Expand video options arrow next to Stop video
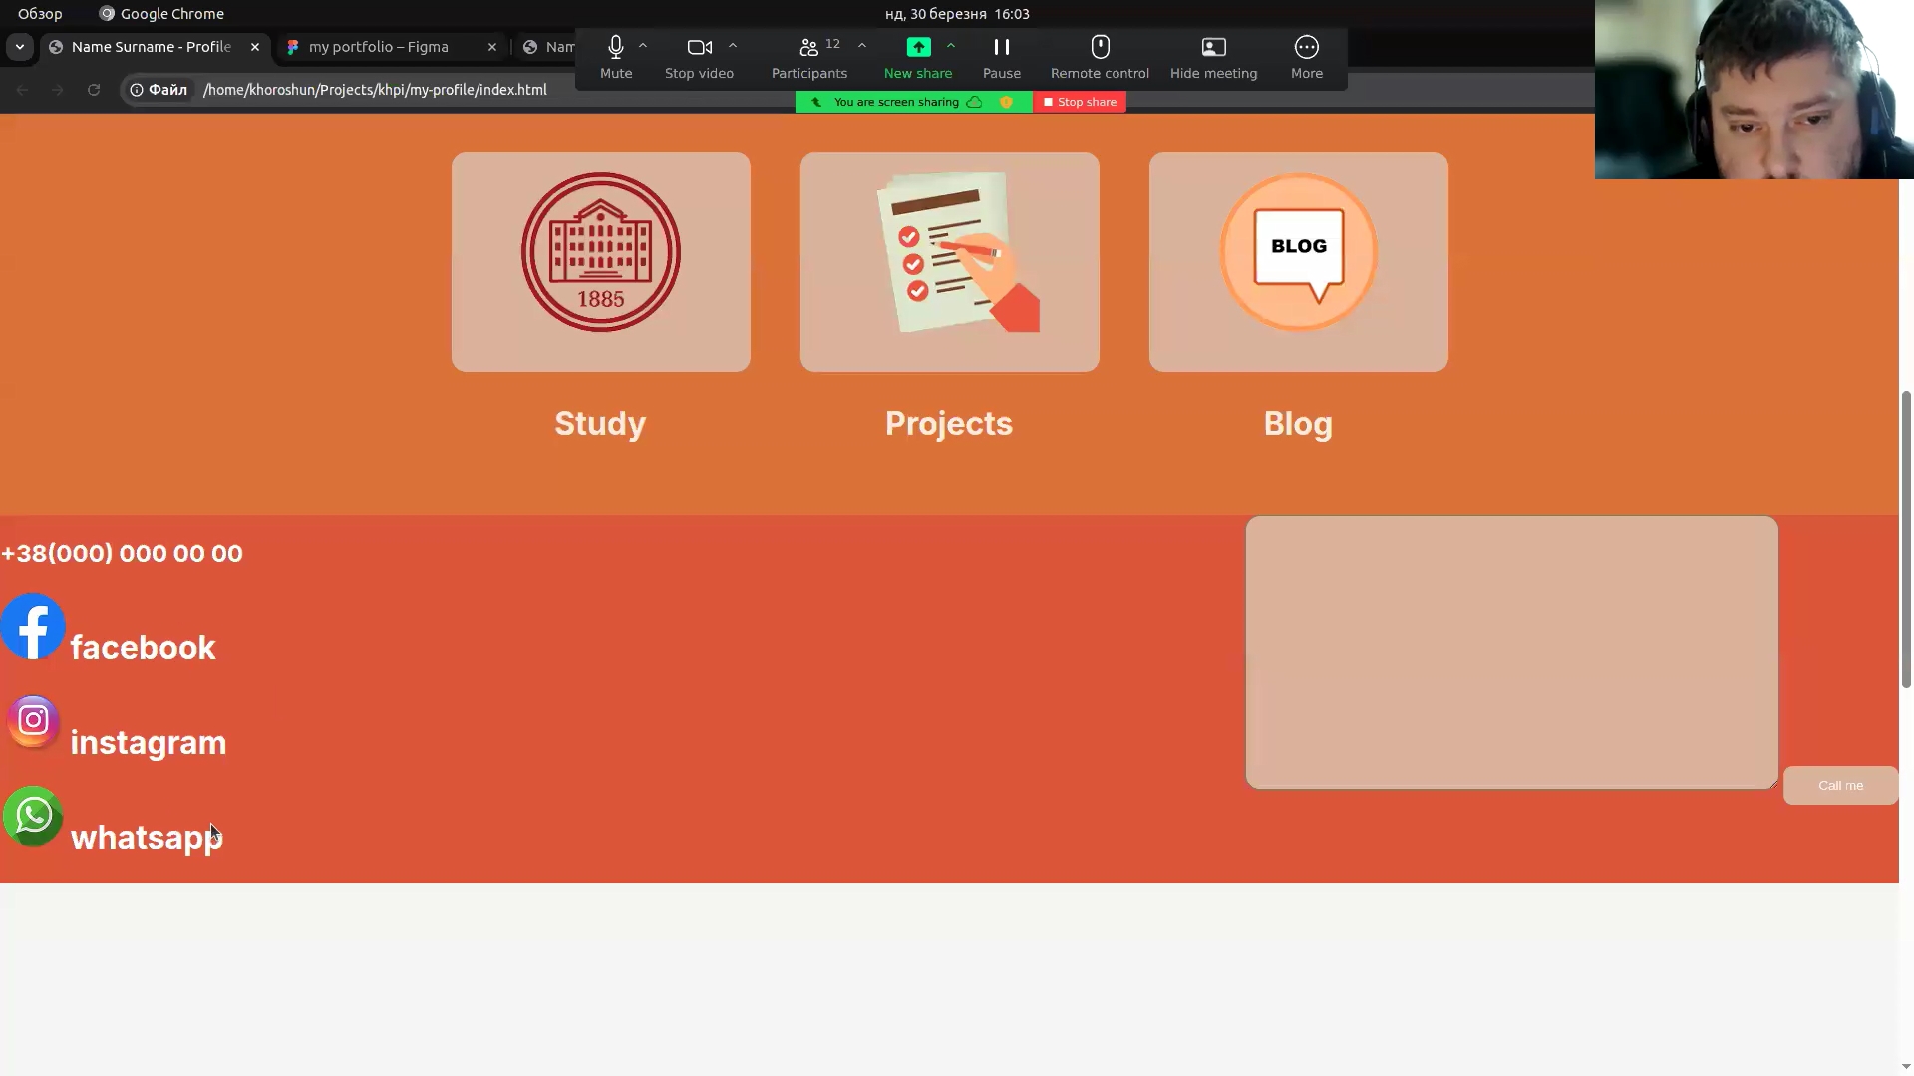Image resolution: width=1914 pixels, height=1076 pixels. tap(733, 46)
